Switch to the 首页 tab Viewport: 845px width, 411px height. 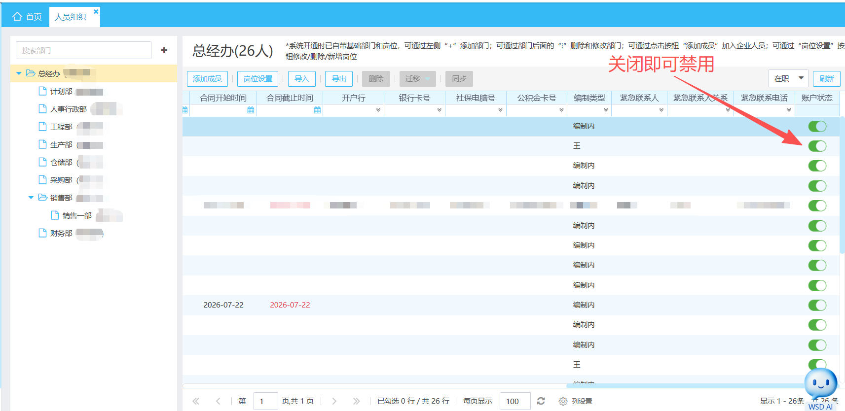[x=27, y=17]
